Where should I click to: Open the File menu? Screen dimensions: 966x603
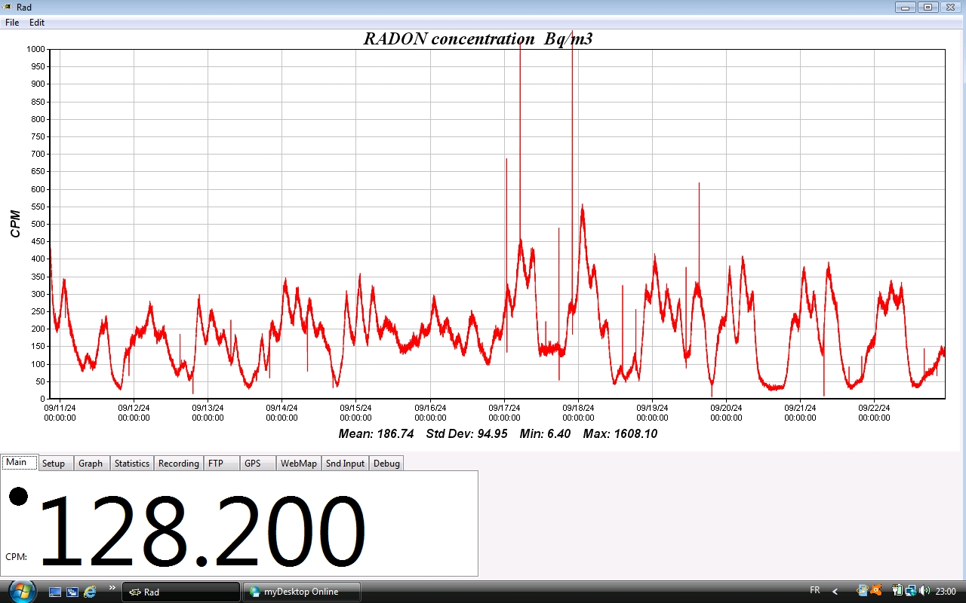coord(12,23)
